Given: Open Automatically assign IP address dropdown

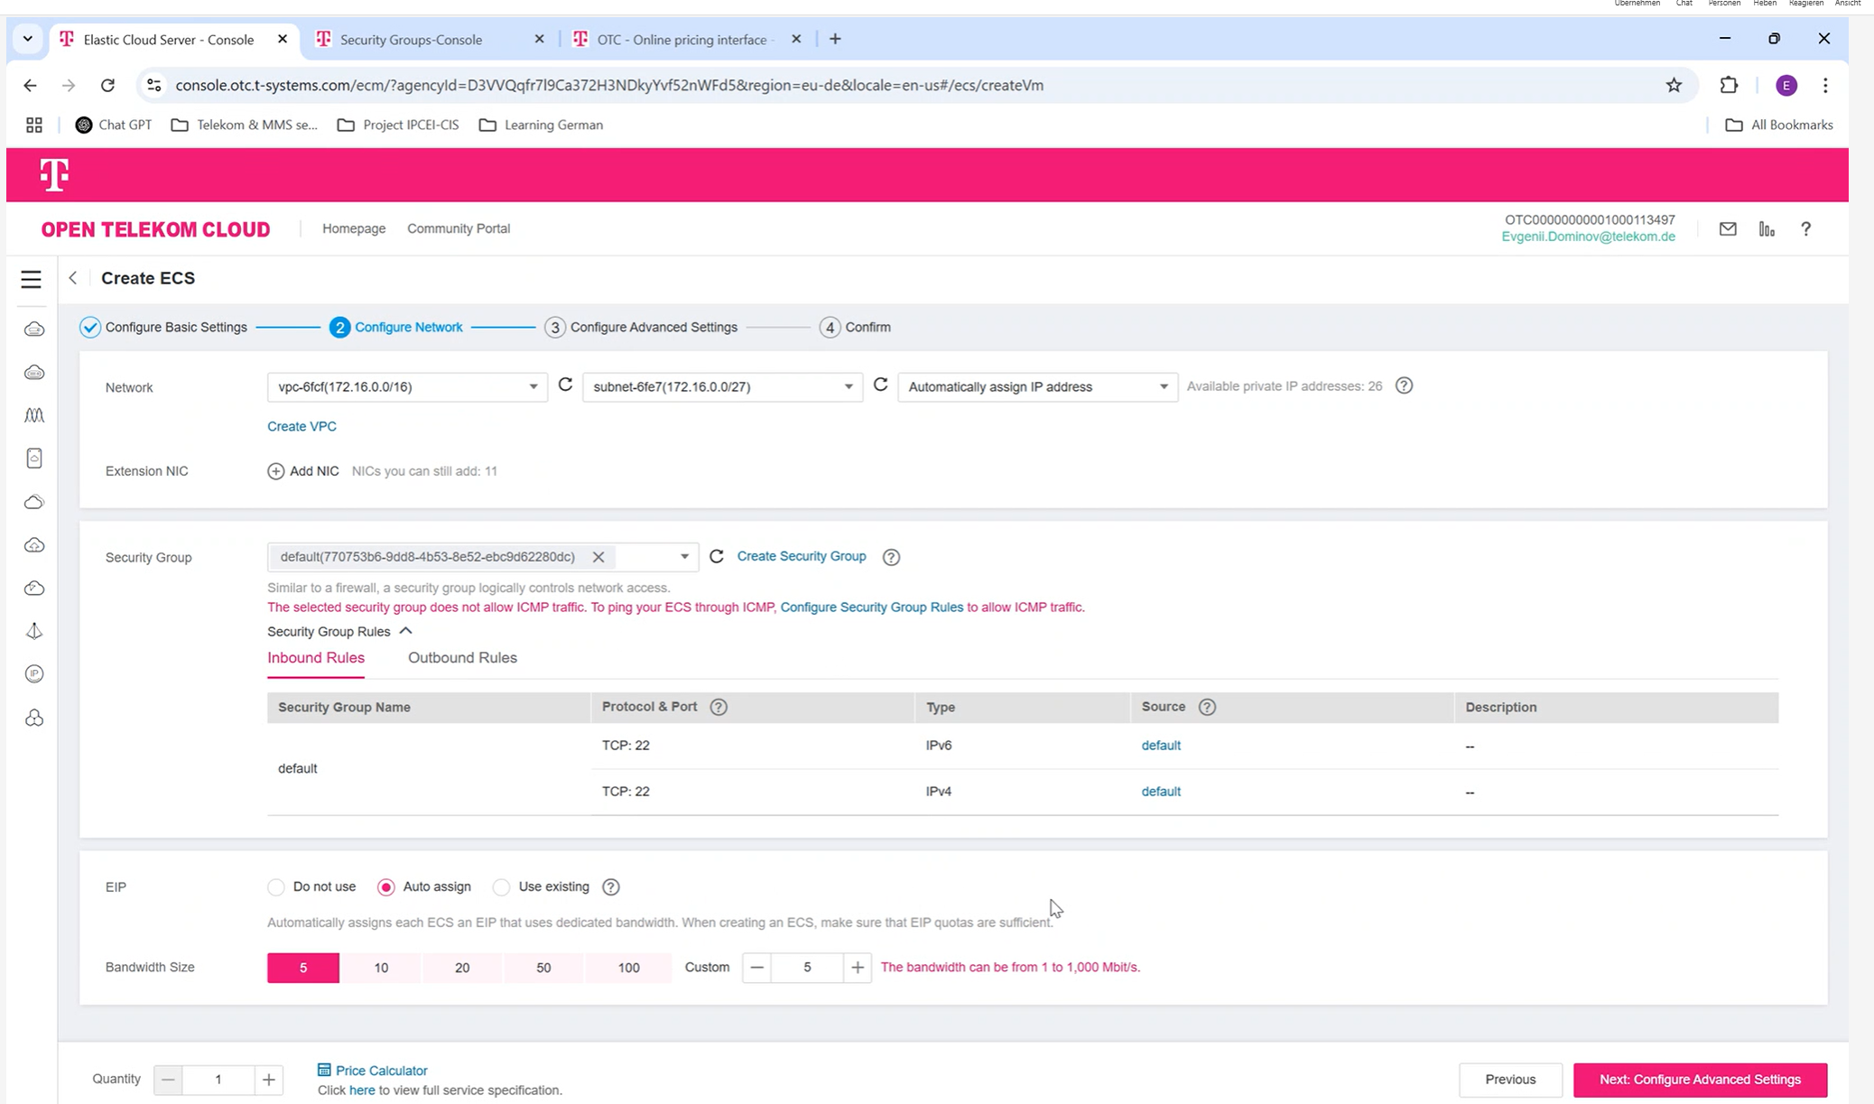Looking at the screenshot, I should pyautogui.click(x=1037, y=387).
